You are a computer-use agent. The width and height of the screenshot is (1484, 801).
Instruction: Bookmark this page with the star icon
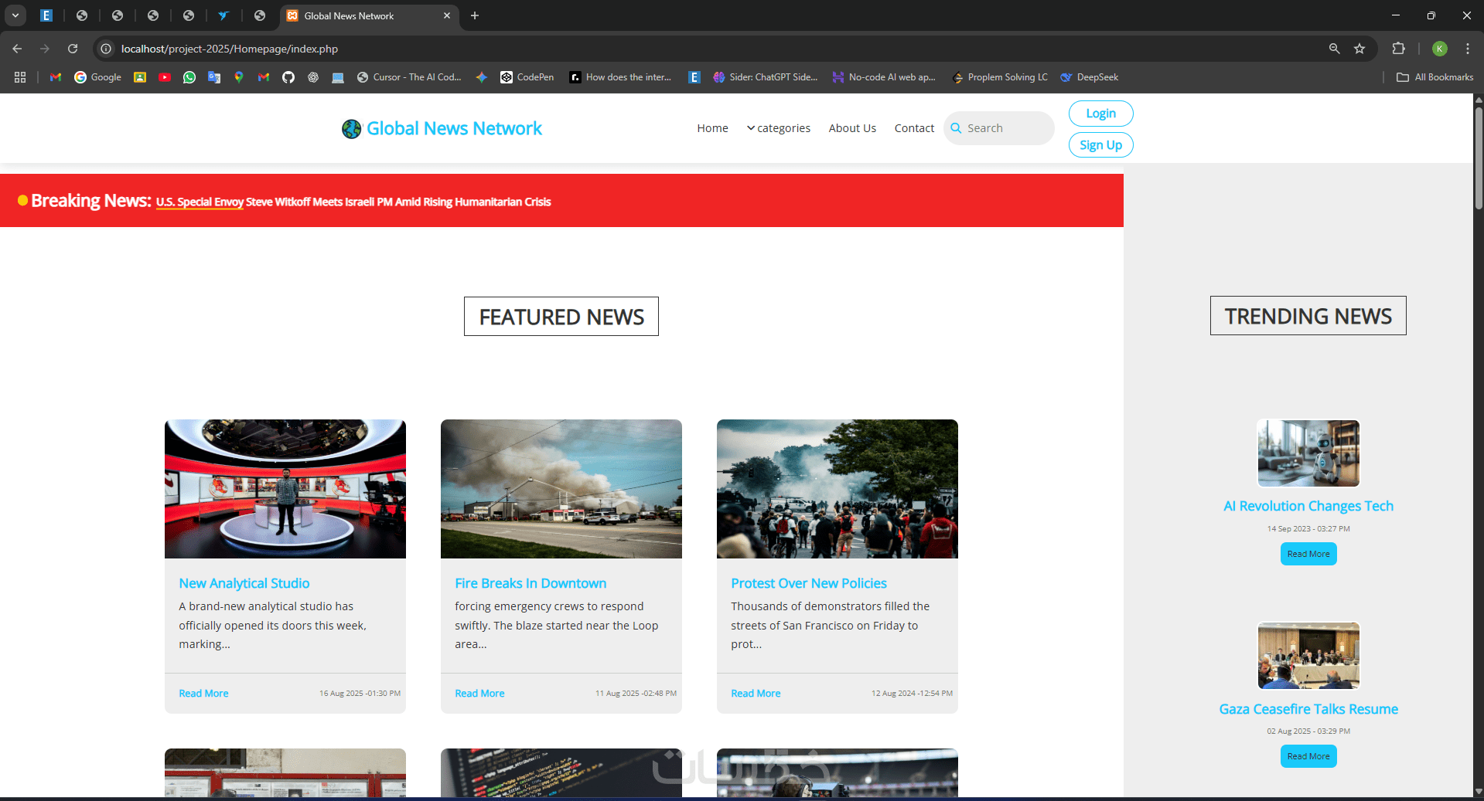pyautogui.click(x=1359, y=49)
